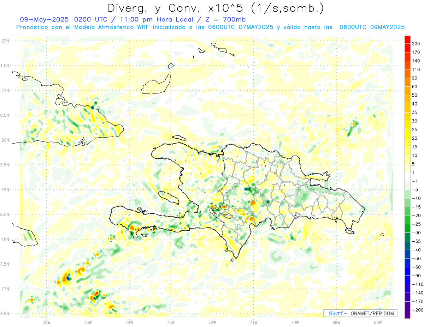This screenshot has height=327, width=424.
Task: Click the '22N' latitude label
Action: (5, 41)
